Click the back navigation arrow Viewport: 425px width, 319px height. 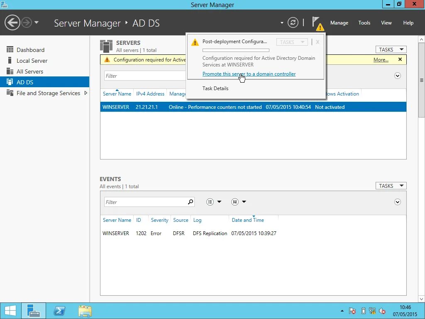pyautogui.click(x=12, y=22)
